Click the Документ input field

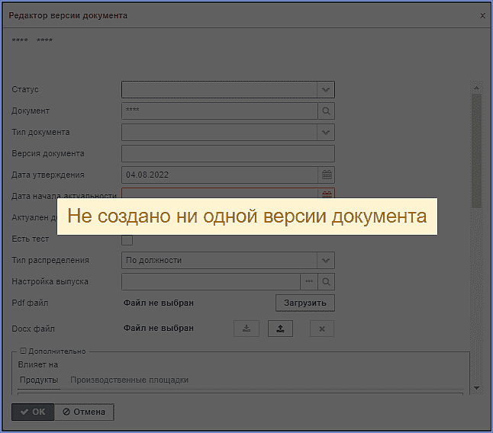[220, 111]
